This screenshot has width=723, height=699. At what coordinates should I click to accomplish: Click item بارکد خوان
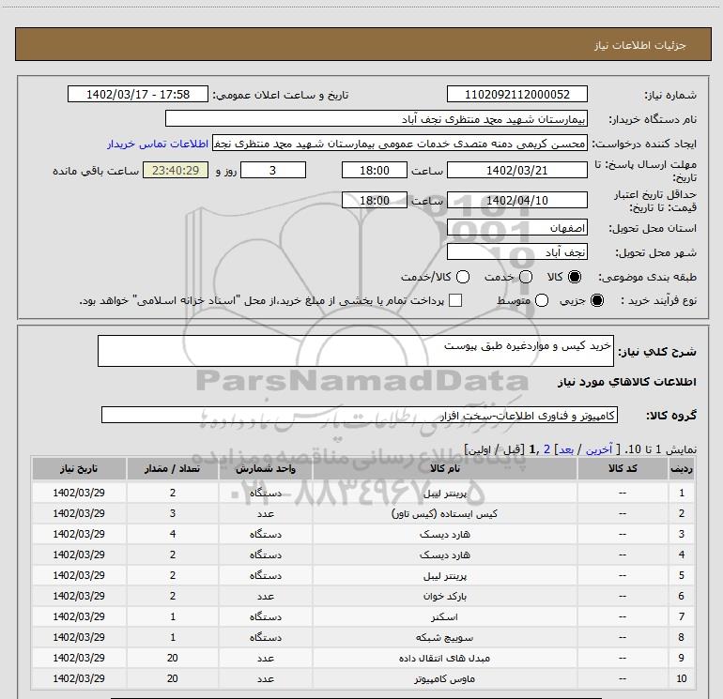[445, 596]
